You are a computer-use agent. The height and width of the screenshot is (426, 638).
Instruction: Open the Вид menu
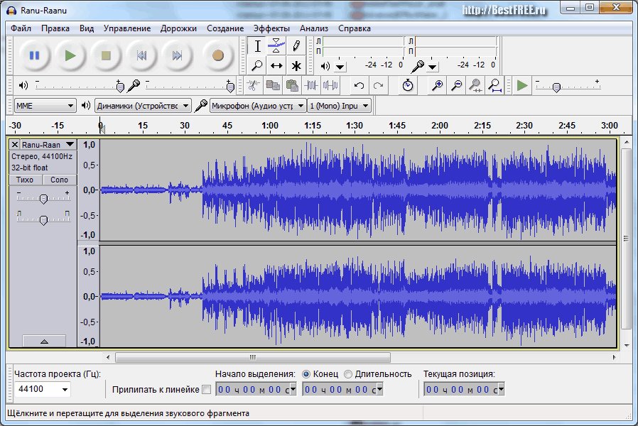click(x=87, y=28)
